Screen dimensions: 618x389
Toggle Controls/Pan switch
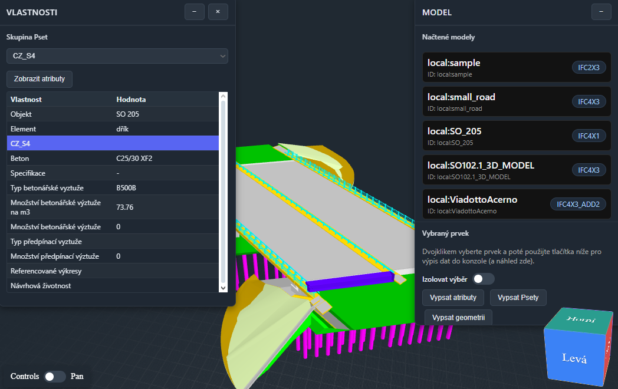point(55,376)
